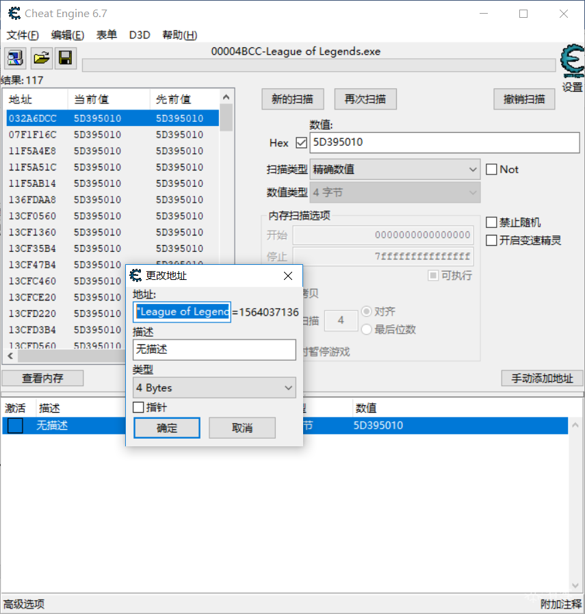Open the 类型 4 Bytes dropdown
Viewport: 585px width, 614px height.
214,388
